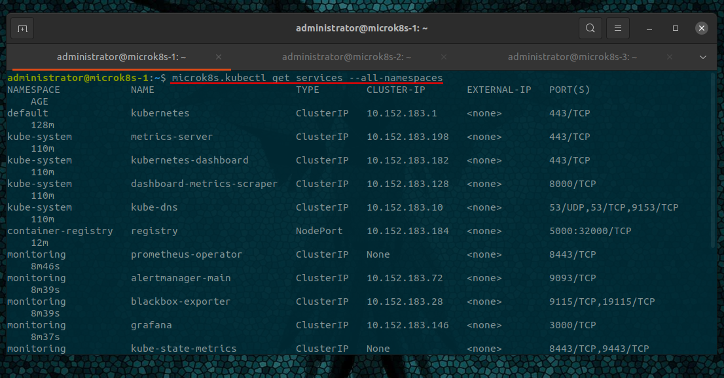The width and height of the screenshot is (724, 378).
Task: Click the CLUSTER-IP column header
Action: coord(395,90)
